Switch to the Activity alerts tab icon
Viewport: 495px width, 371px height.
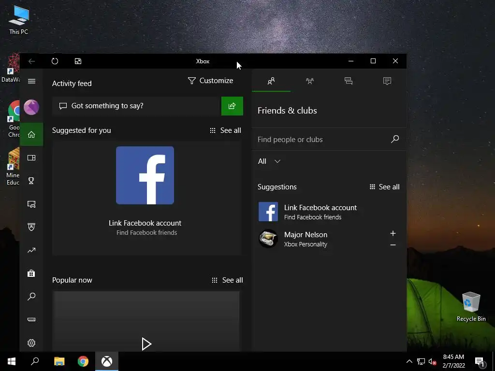click(387, 81)
